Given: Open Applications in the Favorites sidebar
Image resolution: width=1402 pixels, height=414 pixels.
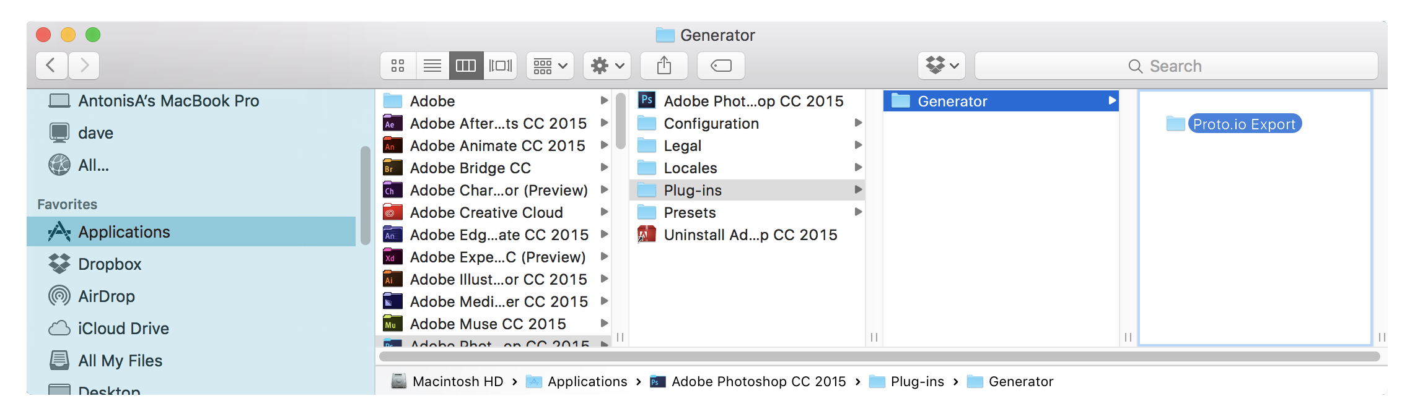Looking at the screenshot, I should tap(191, 232).
